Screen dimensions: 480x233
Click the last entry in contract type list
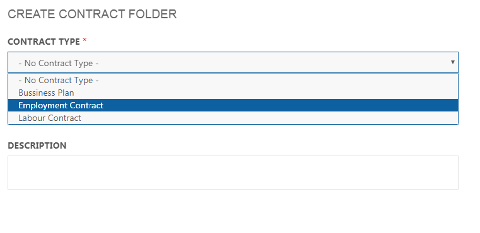point(233,118)
